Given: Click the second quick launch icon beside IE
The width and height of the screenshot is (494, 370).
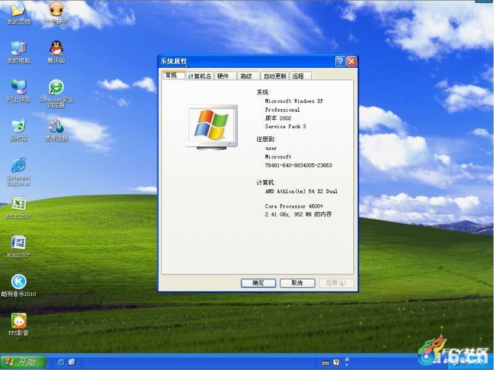Looking at the screenshot, I should 72,362.
